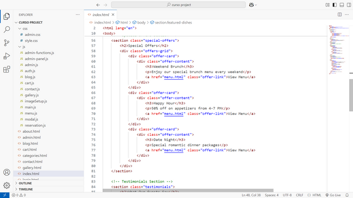
Task: Go to line via Ln 48, Col 38
Action: click(252, 195)
